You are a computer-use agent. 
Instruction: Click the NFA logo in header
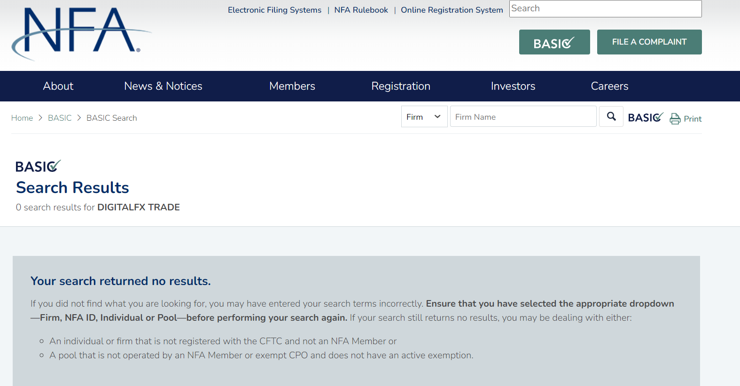tap(81, 33)
